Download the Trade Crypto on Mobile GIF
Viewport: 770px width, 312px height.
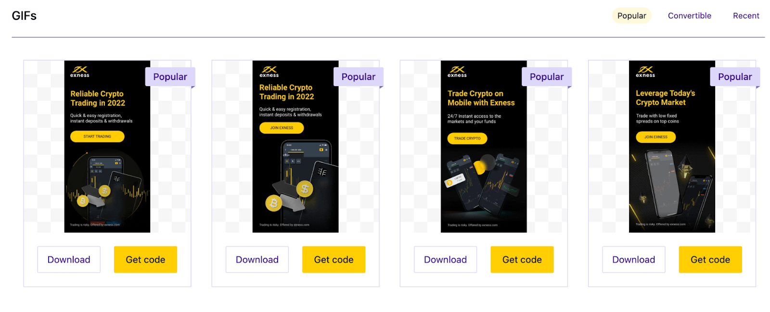pos(445,260)
